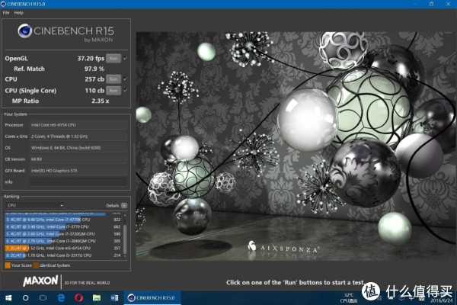Select ranking row Intel Core i7-4770K CPU

[63, 220]
